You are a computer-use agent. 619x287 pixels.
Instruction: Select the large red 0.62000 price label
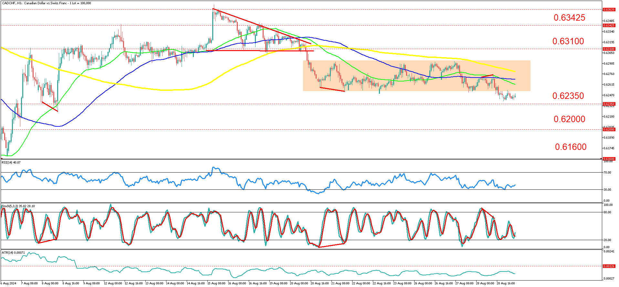pyautogui.click(x=569, y=119)
